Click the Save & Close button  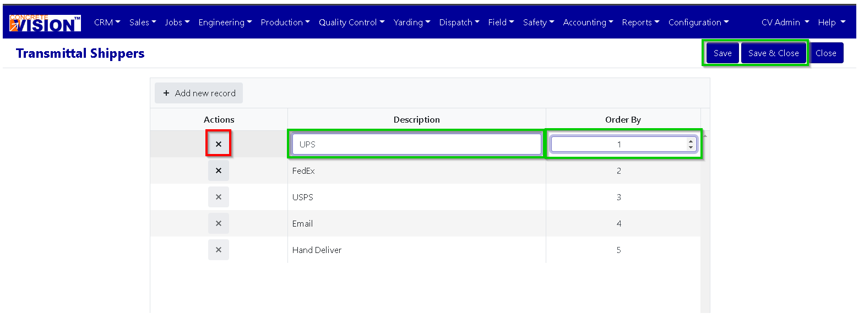point(773,53)
